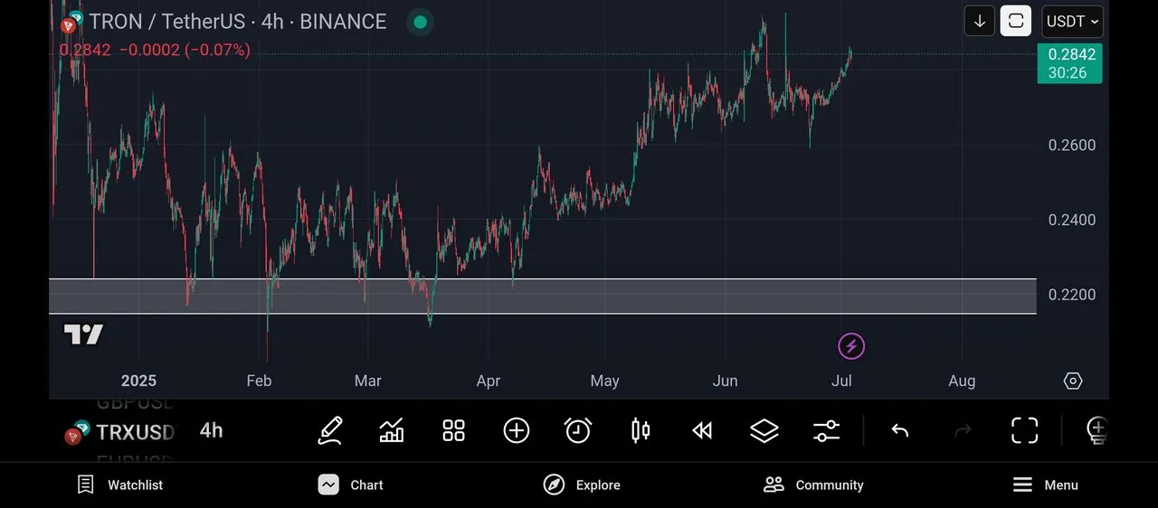
Task: Tap the add symbol plus icon
Action: point(516,430)
